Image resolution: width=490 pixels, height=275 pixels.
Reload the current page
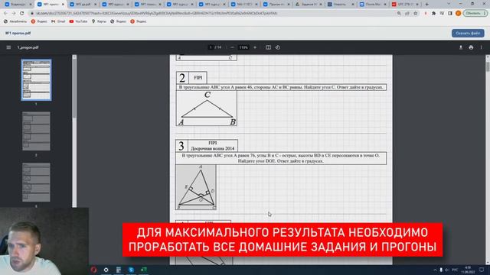pyautogui.click(x=22, y=14)
